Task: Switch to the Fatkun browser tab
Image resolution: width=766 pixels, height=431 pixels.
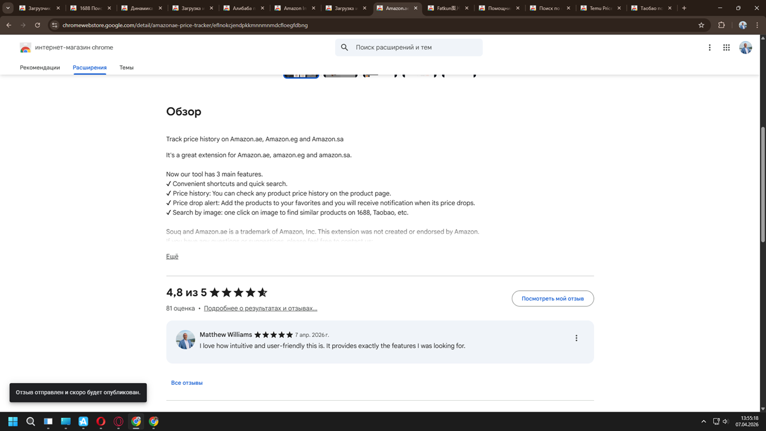Action: pos(447,8)
